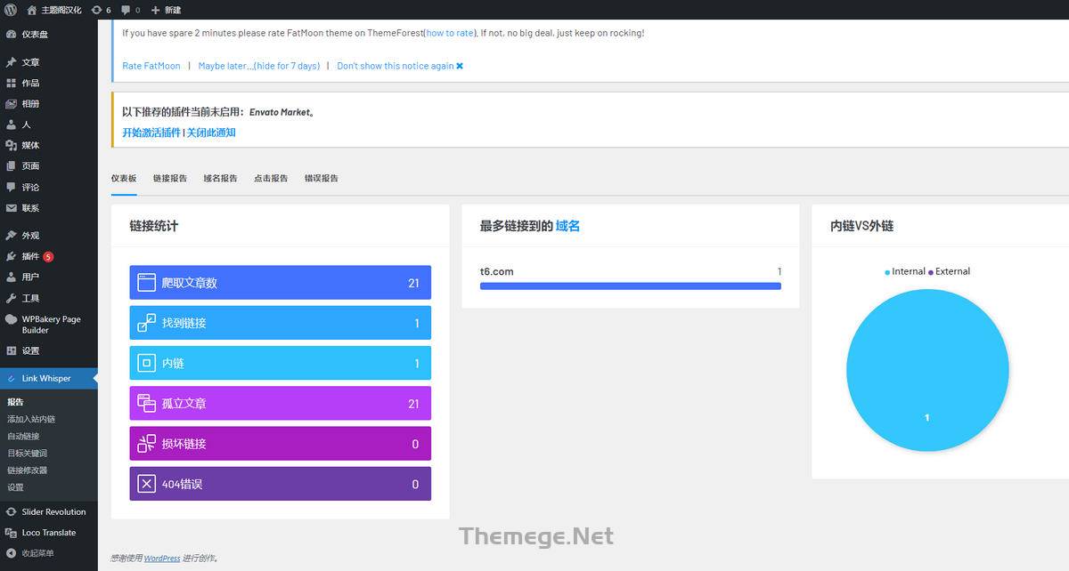Open 评论 comments icon in sidebar

pos(11,187)
